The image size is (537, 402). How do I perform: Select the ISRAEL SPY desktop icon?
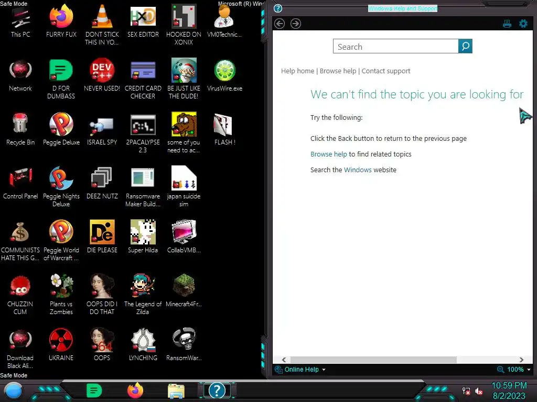[102, 130]
